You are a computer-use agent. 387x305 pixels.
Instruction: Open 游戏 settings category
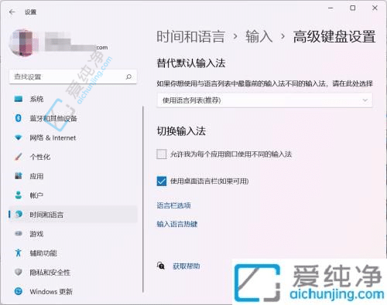click(x=73, y=233)
